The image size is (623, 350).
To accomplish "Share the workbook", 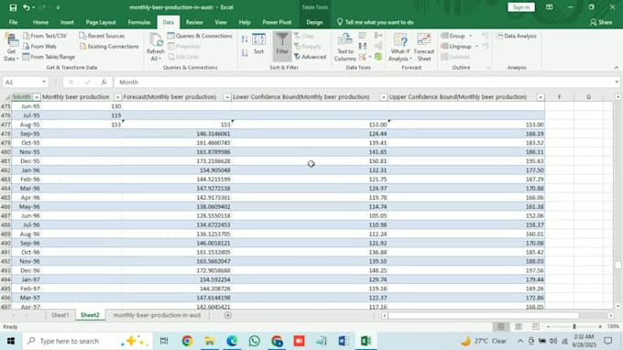I will pyautogui.click(x=601, y=22).
